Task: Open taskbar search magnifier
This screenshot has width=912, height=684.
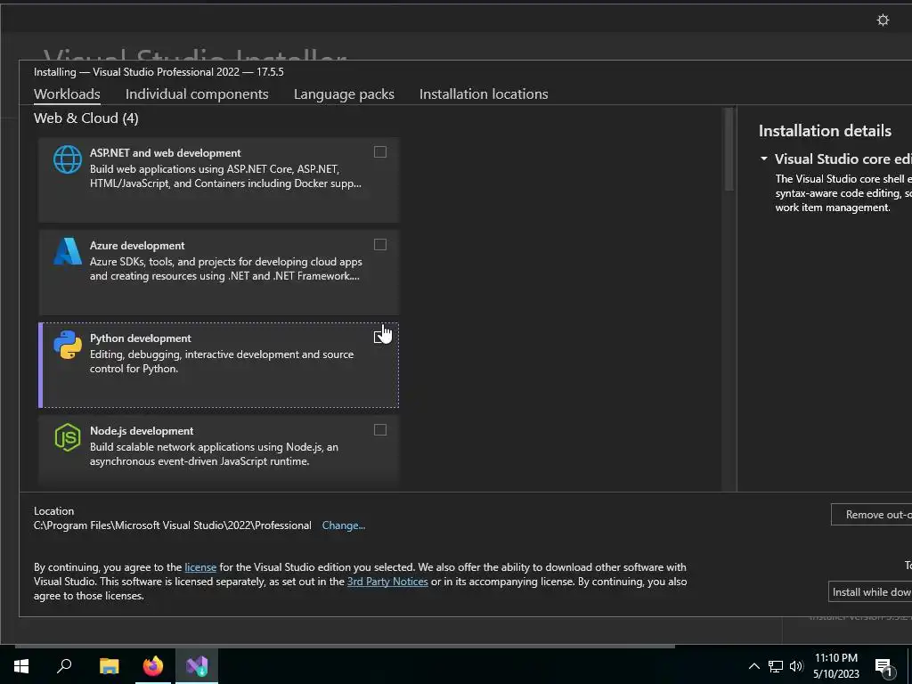Action: pos(64,665)
